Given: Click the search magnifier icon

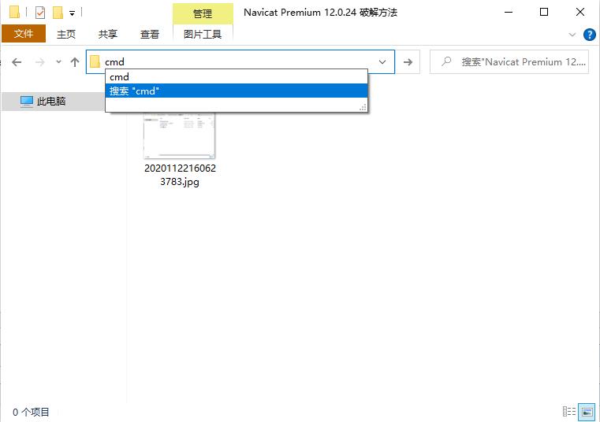Looking at the screenshot, I should 446,61.
